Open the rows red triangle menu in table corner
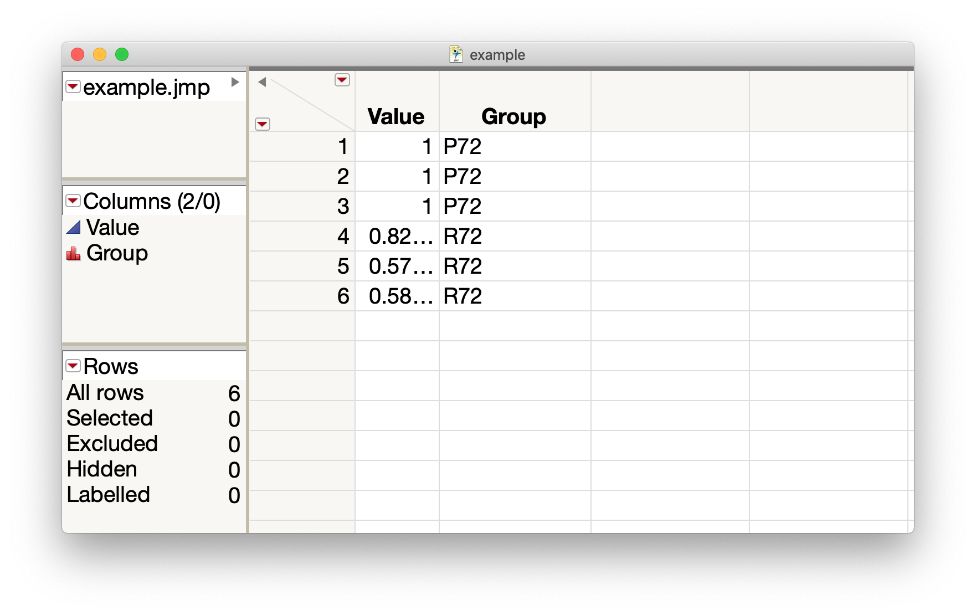Viewport: 976px width, 615px height. 263,124
